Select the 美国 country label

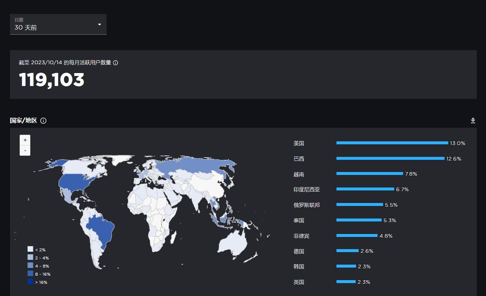tap(299, 143)
